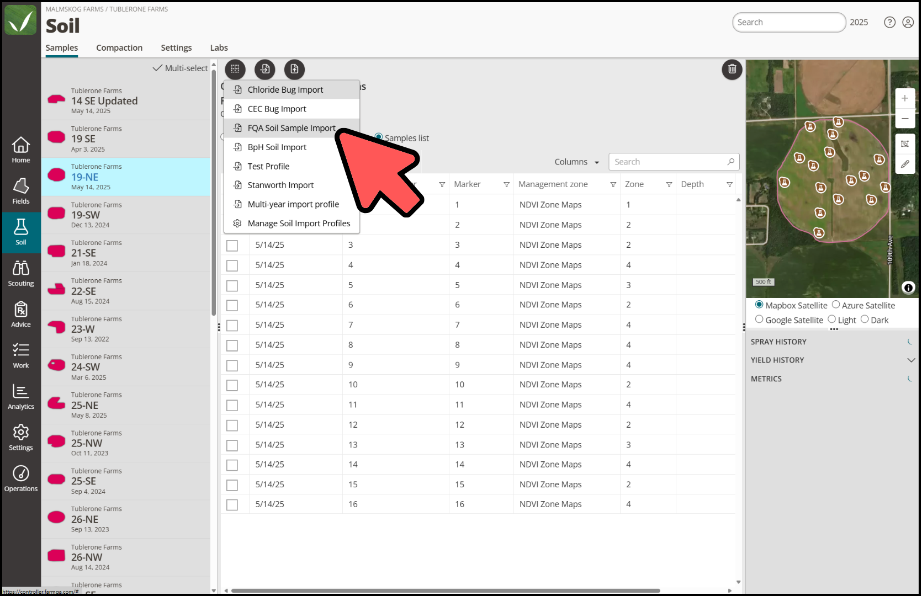The image size is (922, 596).
Task: Select Mapbox Satellite basemap
Action: coord(759,305)
